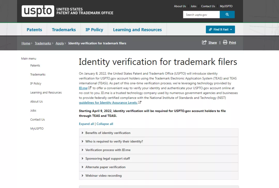Image resolution: width=279 pixels, height=188 pixels.
Task: Expand Alternate paper verification section
Action: click(105, 167)
